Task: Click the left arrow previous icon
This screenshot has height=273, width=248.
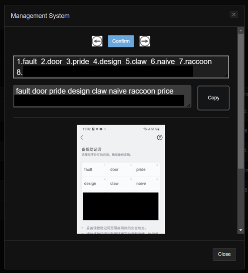Action: (x=97, y=41)
